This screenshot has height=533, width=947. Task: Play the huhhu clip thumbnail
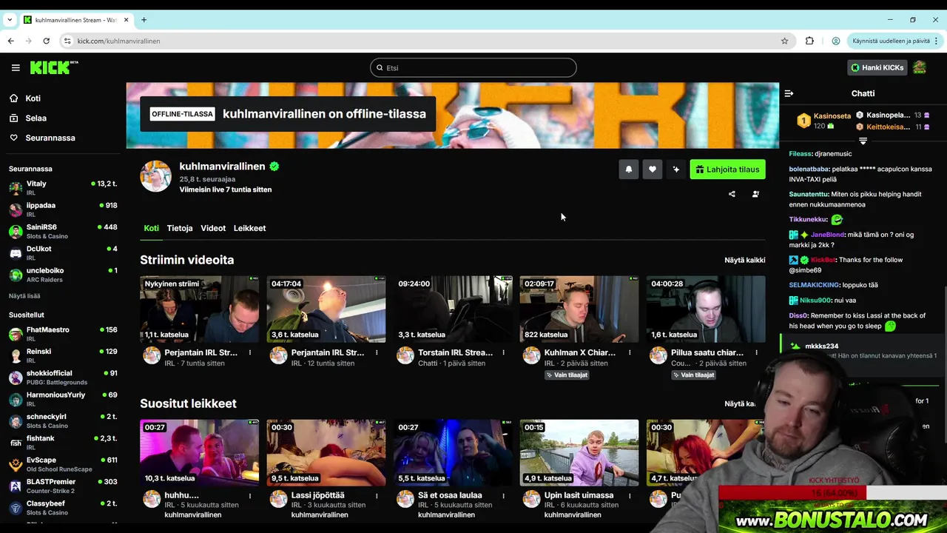(x=200, y=453)
